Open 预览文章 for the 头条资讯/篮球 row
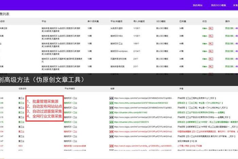 click(229, 28)
